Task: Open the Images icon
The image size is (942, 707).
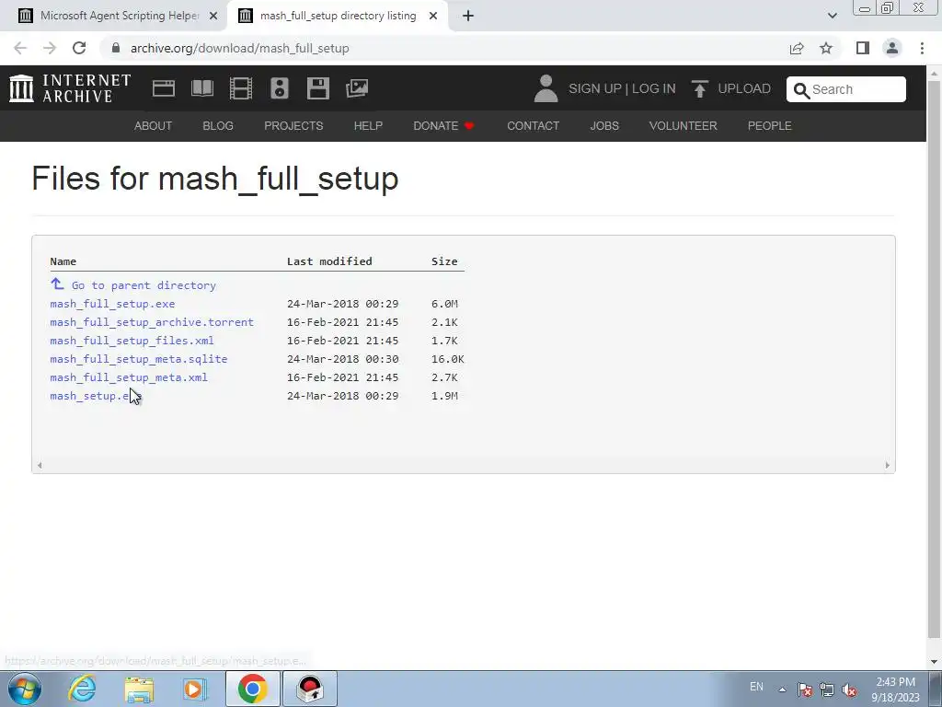Action: (x=357, y=88)
